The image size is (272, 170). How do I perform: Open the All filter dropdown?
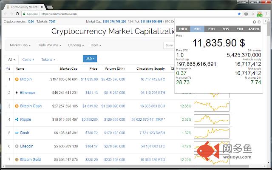(x=11, y=59)
